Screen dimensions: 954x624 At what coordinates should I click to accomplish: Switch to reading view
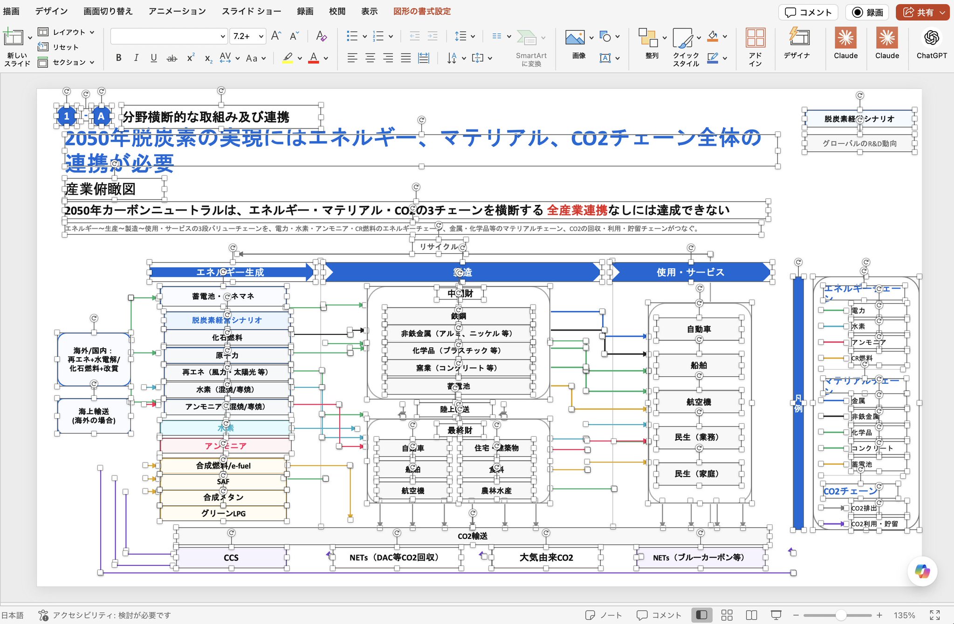[x=751, y=615]
